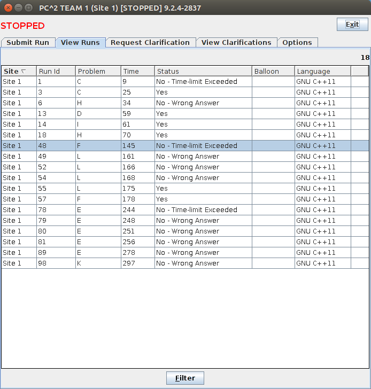371x389 pixels.
Task: Select run 13 for problem D
Action: click(x=56, y=114)
